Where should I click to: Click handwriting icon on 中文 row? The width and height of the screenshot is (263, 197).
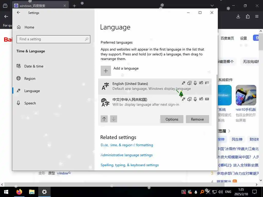[x=201, y=99]
